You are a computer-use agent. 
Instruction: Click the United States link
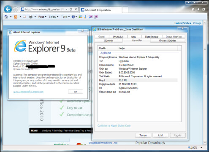coord(183,23)
